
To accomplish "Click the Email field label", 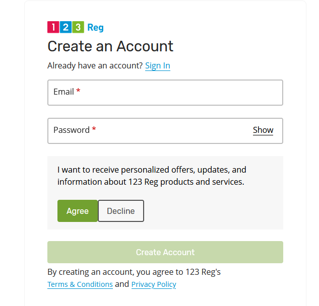I will tap(63, 92).
